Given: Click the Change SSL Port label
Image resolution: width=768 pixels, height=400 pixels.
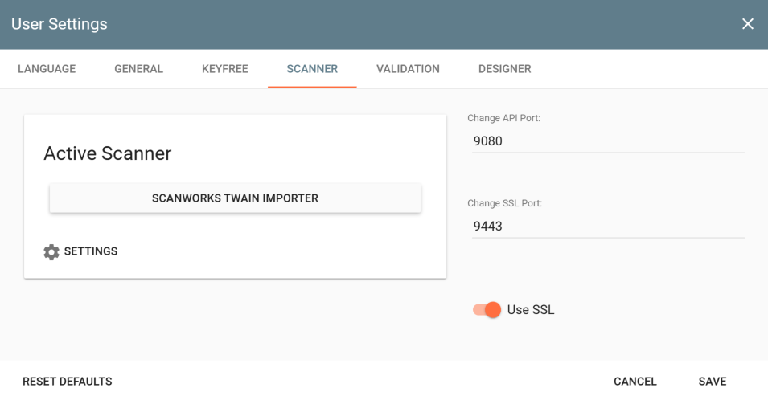Looking at the screenshot, I should pos(504,203).
